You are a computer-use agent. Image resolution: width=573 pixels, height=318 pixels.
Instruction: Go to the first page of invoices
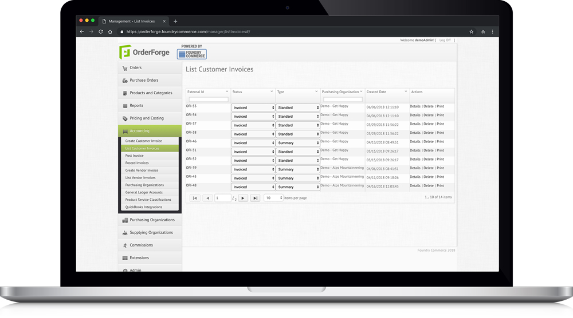(x=195, y=198)
